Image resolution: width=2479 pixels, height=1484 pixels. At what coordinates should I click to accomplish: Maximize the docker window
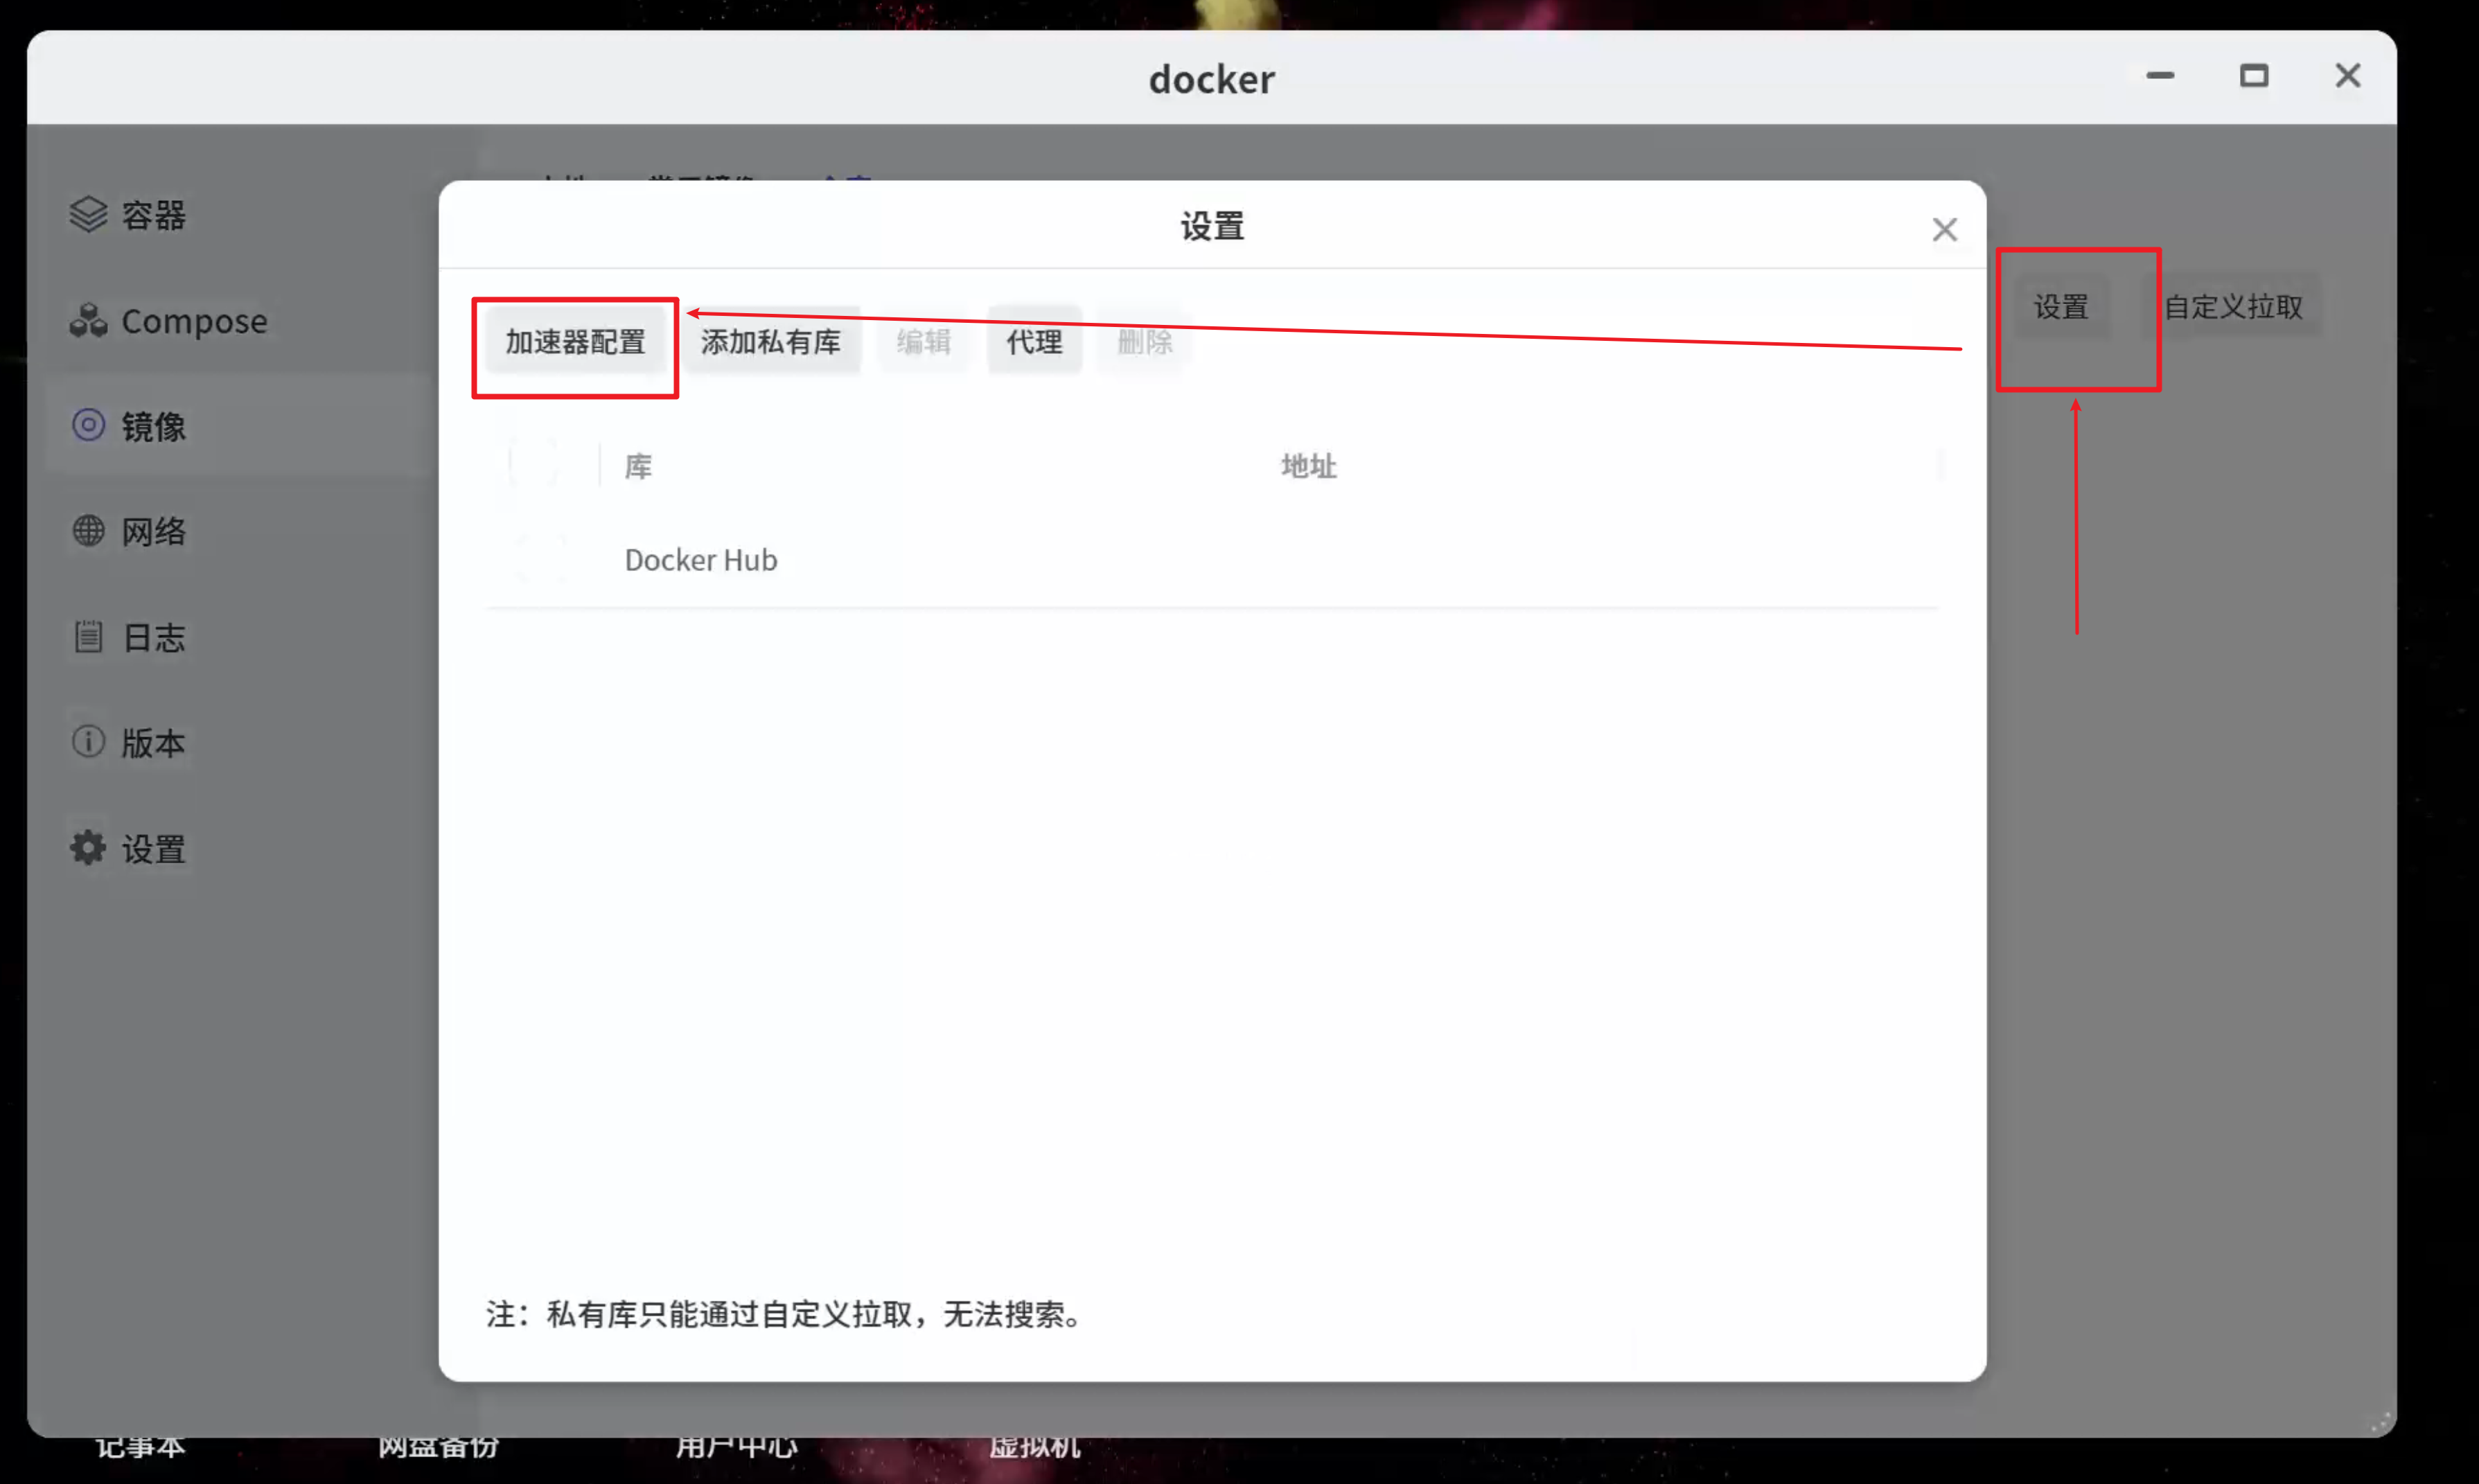(2253, 76)
